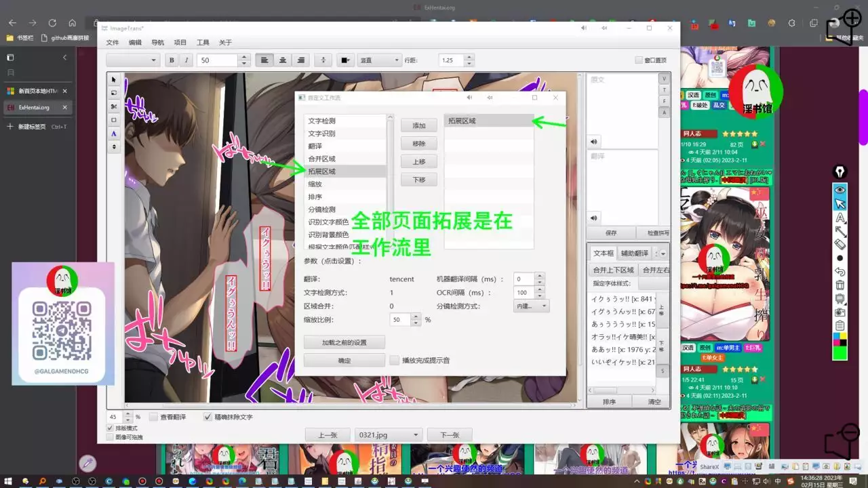Click the 添加 button

pyautogui.click(x=418, y=126)
